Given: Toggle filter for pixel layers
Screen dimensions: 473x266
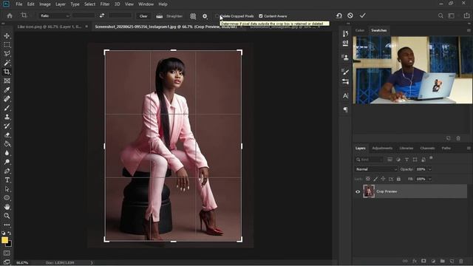Looking at the screenshot, I should 389,160.
